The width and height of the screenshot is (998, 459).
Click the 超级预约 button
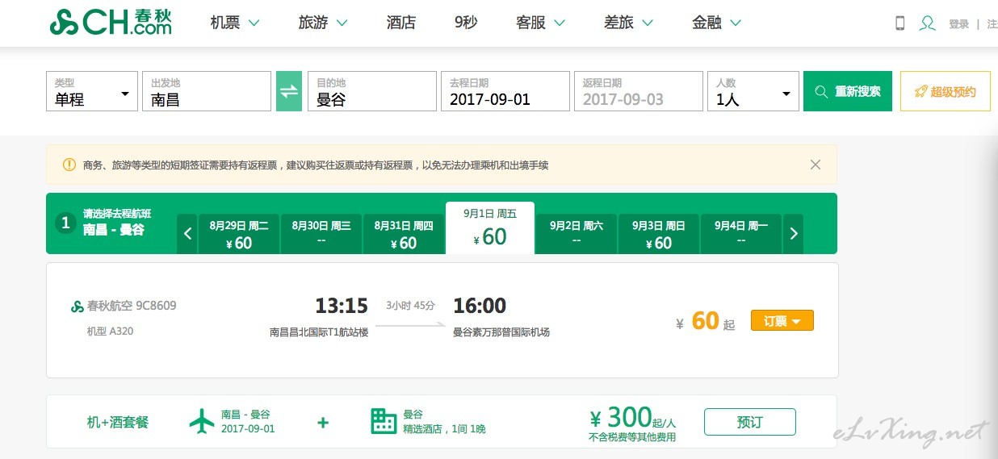tap(945, 92)
